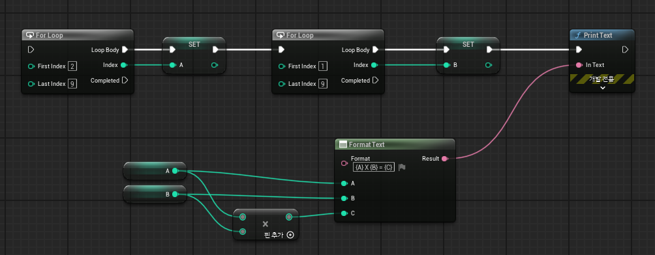Click the A input pin on SET node
The height and width of the screenshot is (255, 655).
[172, 65]
